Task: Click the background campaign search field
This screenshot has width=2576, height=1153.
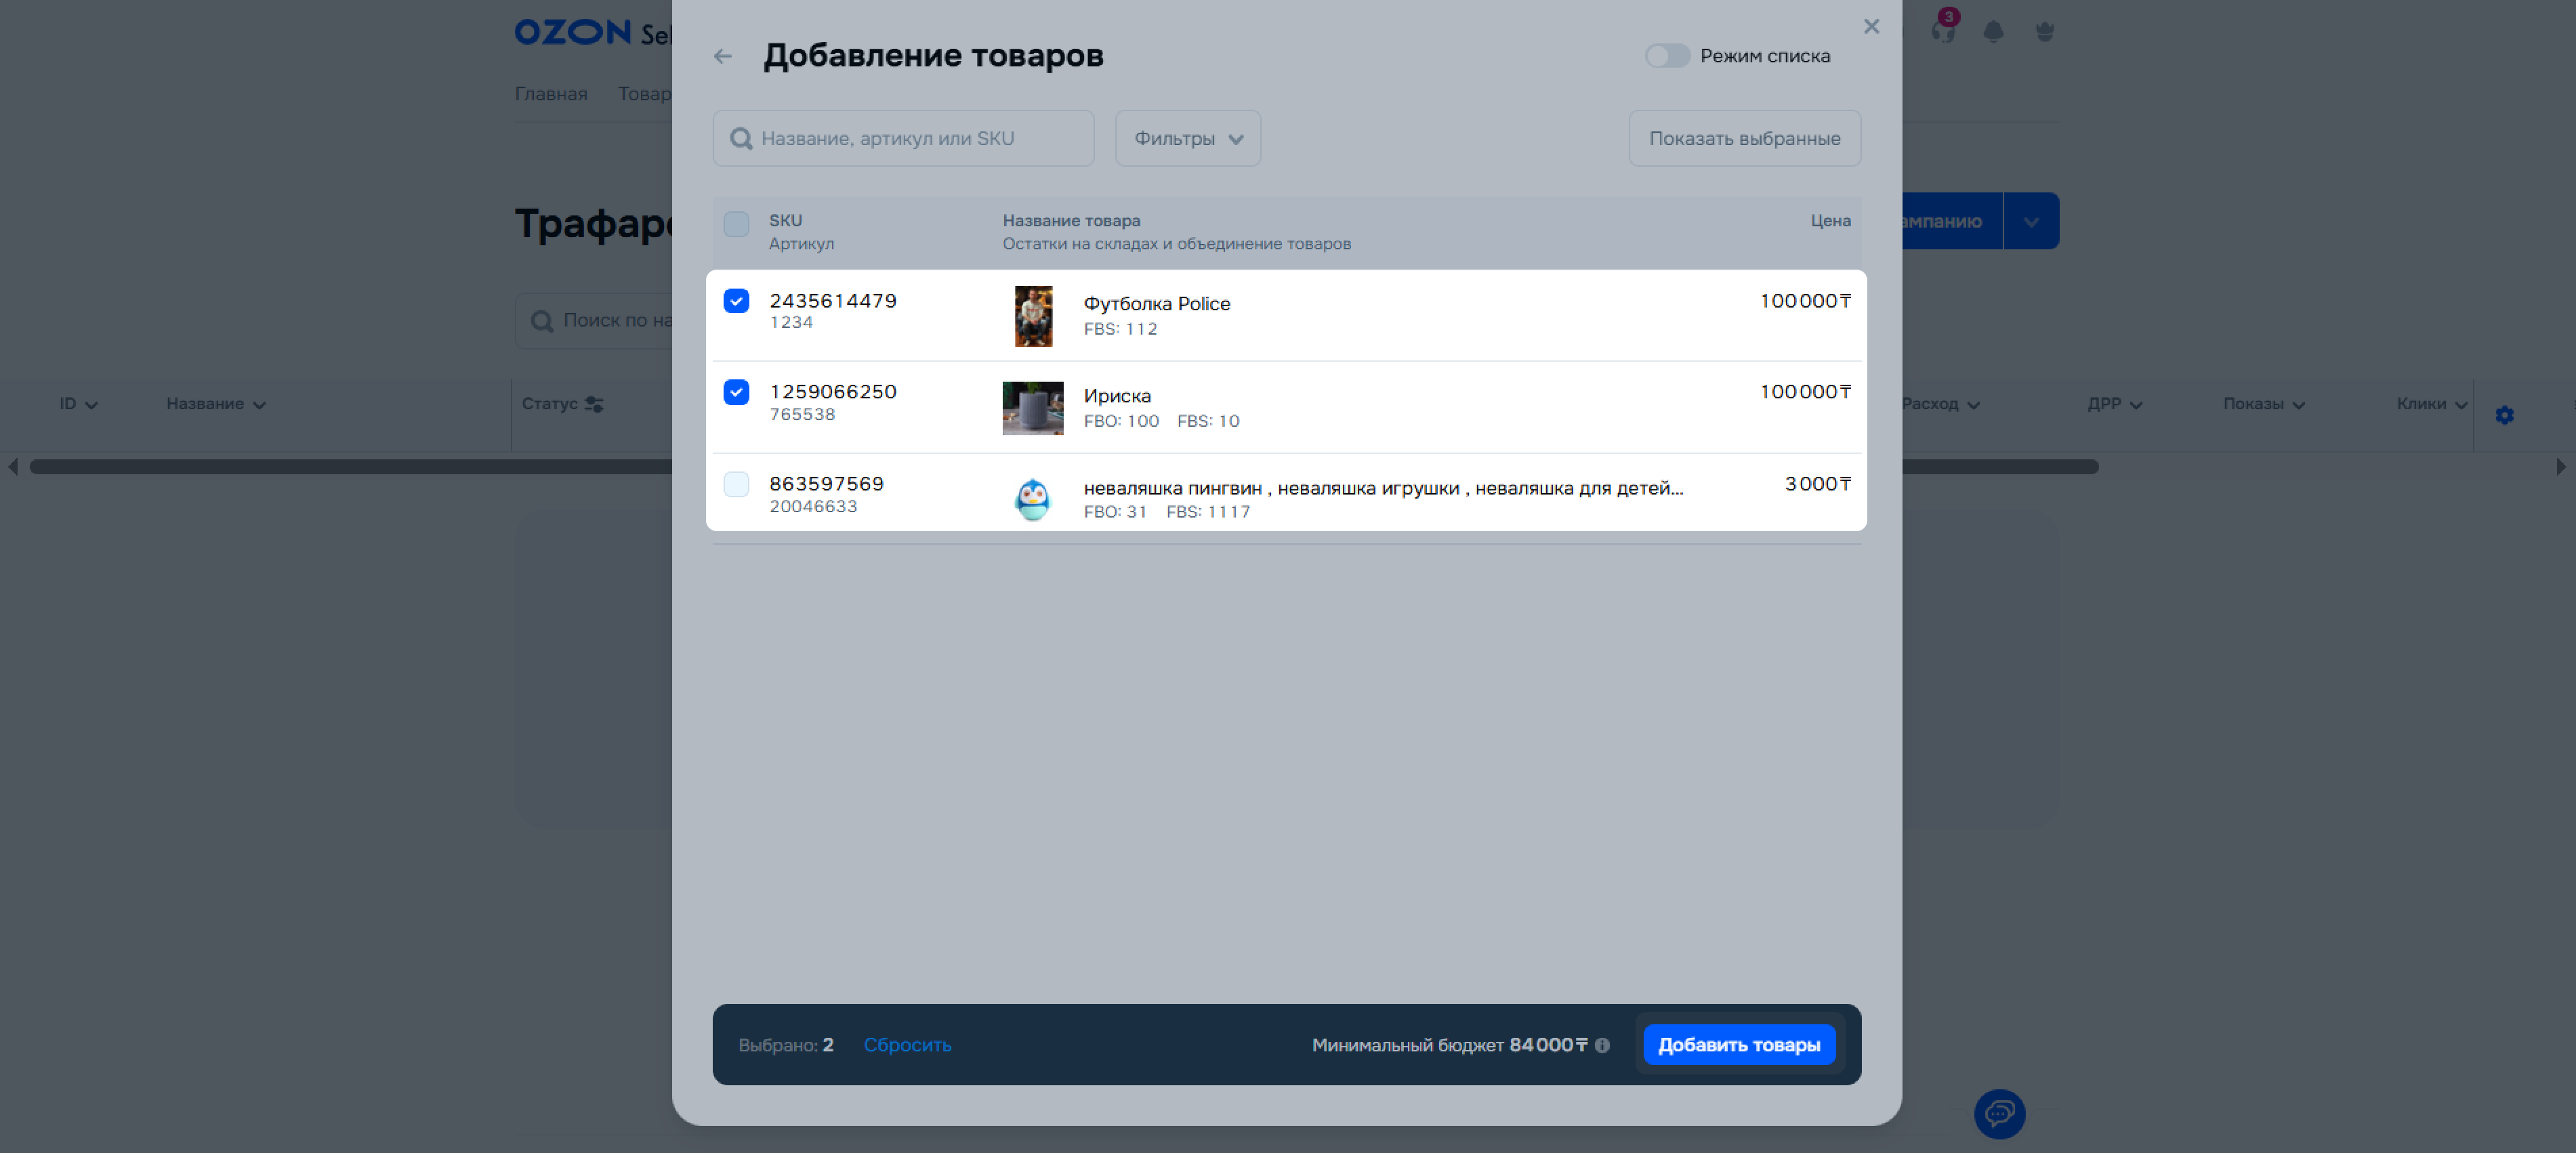Action: (x=594, y=320)
